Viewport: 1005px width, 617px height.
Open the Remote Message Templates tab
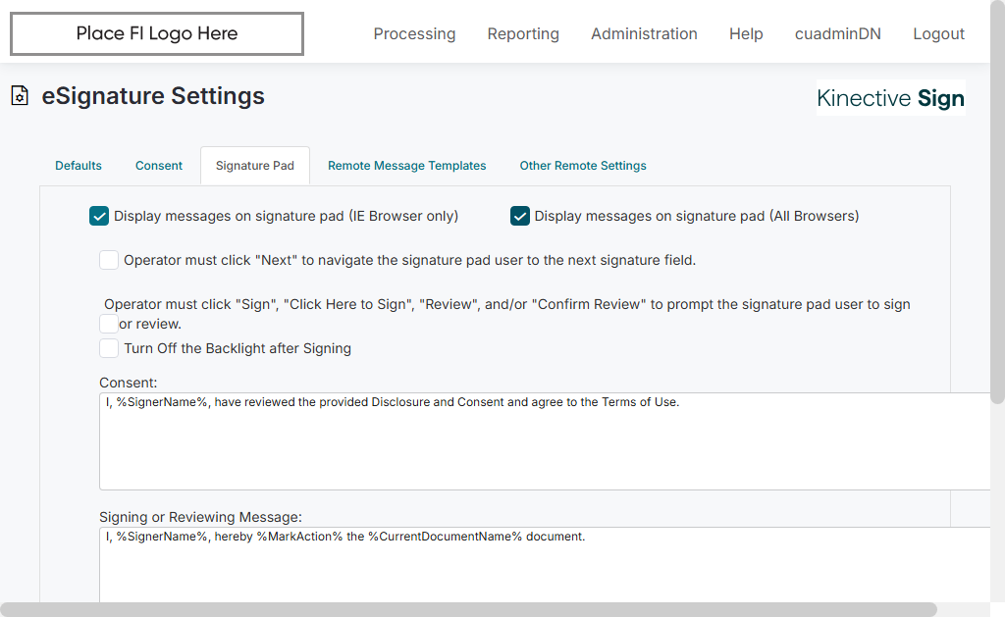407,166
